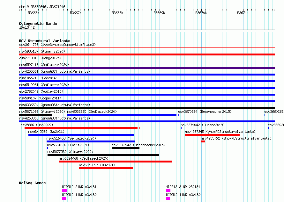The width and height of the screenshot is (284, 202).
Task: Open the left MIR512-2|NR_030181 gene label
Action: (79, 187)
